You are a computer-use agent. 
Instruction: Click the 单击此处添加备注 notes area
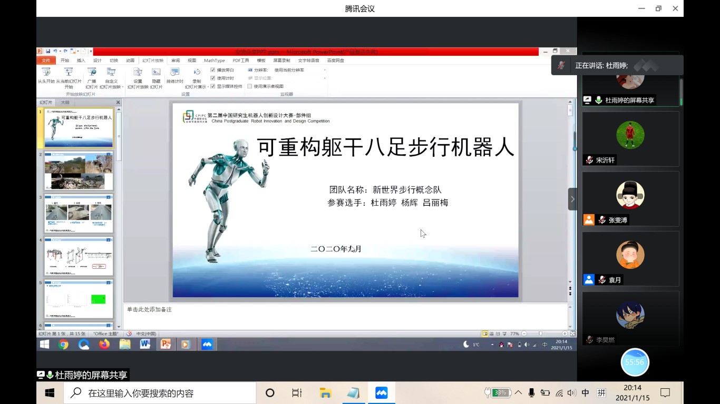point(345,316)
